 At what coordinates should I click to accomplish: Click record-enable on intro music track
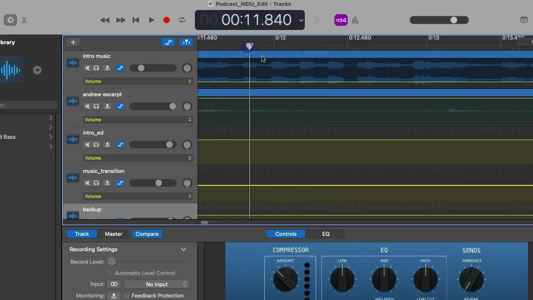(107, 68)
